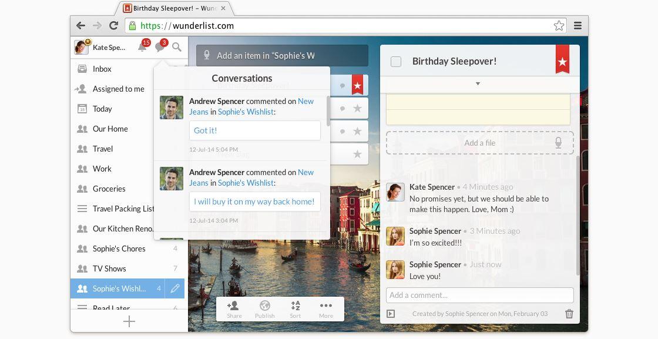Click Kate Spencer's profile avatar
Screen dimensions: 658x339
click(82, 47)
